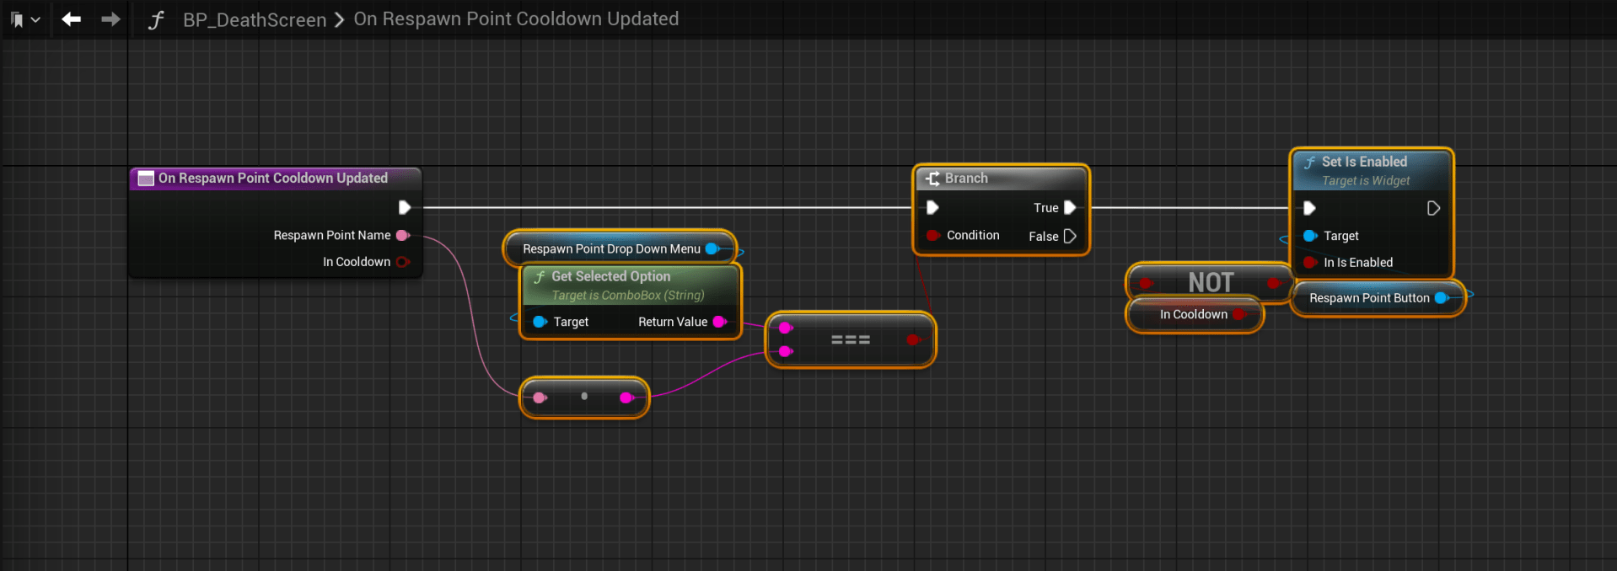Go back with the left arrow button

[72, 19]
